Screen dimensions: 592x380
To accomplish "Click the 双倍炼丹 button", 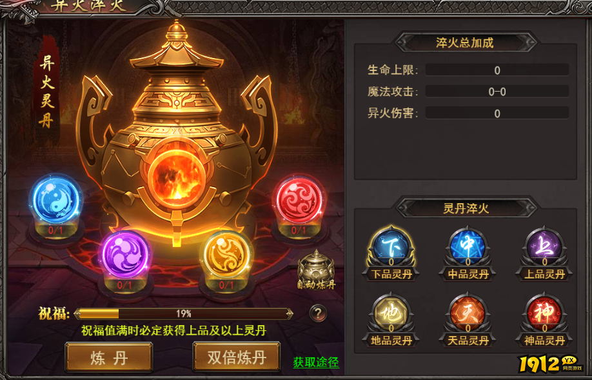I will pos(237,357).
